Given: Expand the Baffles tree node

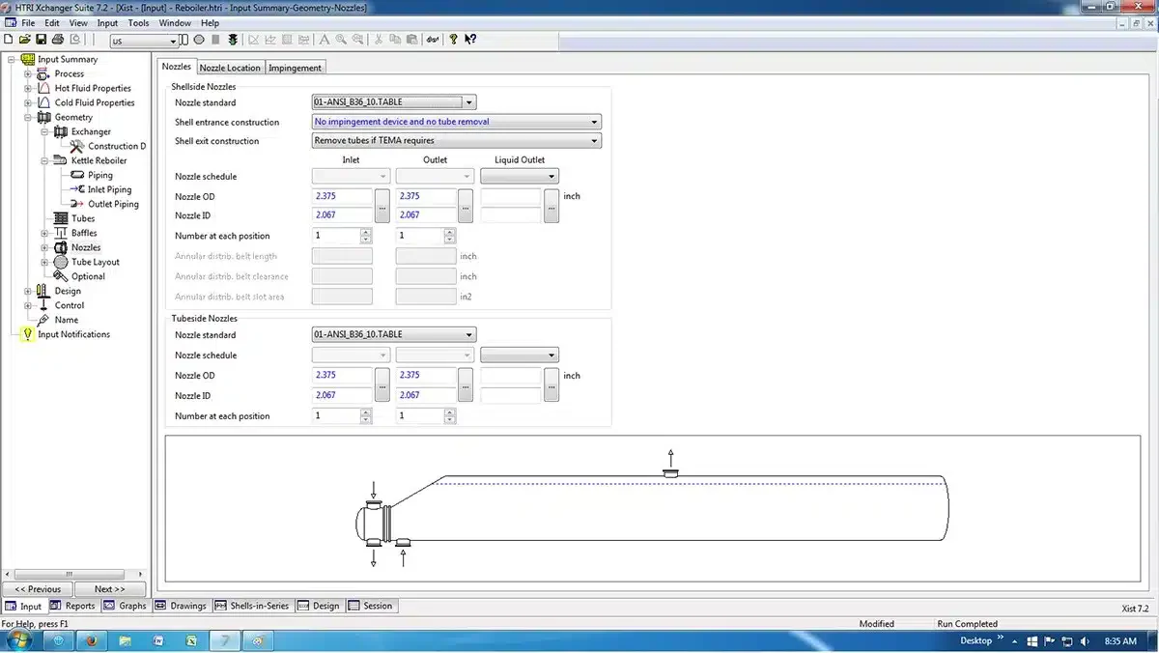Looking at the screenshot, I should (x=44, y=233).
